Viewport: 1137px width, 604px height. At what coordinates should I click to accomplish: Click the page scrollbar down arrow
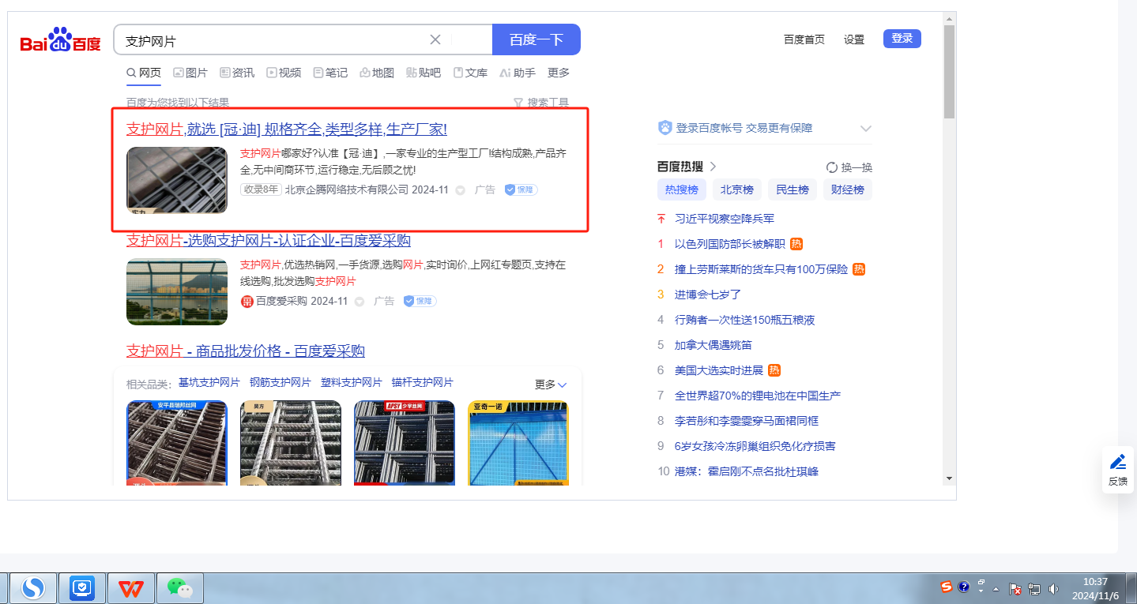(x=949, y=478)
